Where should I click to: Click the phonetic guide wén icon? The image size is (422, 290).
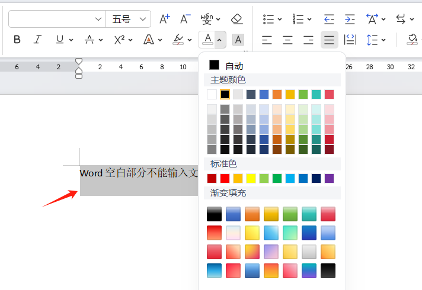[x=207, y=19]
